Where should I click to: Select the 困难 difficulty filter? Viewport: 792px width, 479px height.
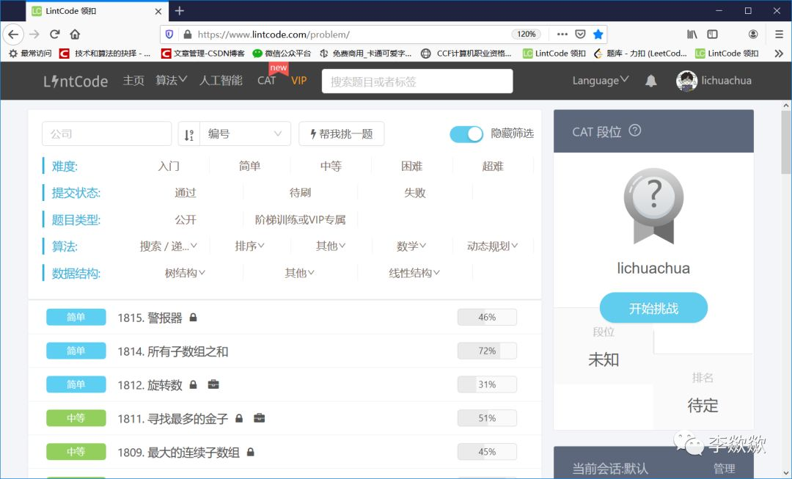tap(411, 166)
